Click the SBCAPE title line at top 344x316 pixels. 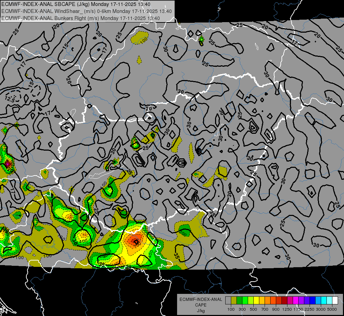point(76,4)
